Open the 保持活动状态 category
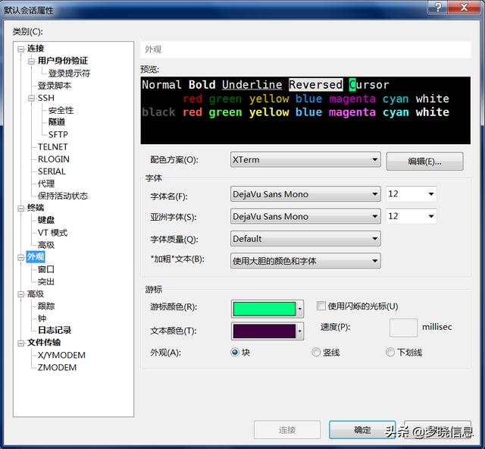The image size is (485, 449). tap(63, 196)
